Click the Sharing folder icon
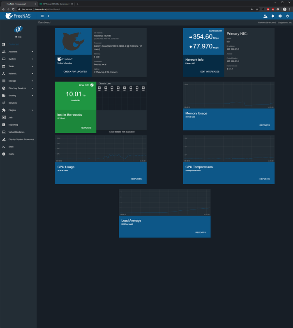 [x=4, y=96]
